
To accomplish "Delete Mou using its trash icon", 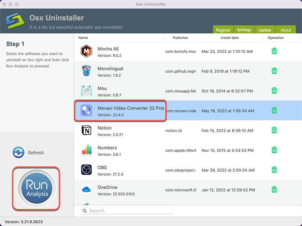I will (274, 91).
